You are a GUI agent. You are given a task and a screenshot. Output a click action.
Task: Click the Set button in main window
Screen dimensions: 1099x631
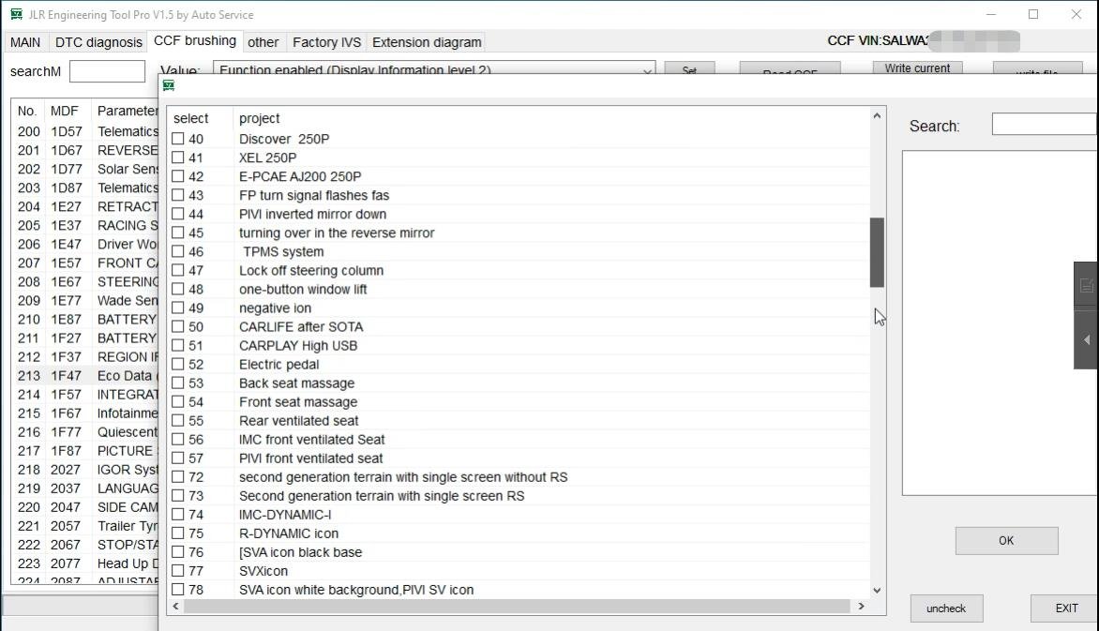pyautogui.click(x=689, y=68)
